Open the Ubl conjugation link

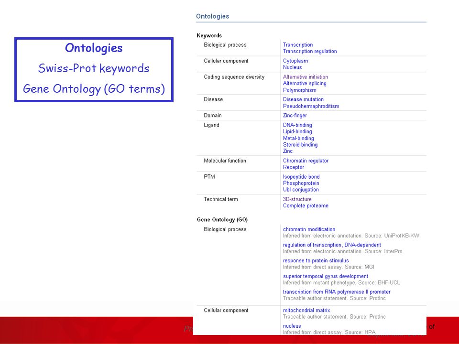pyautogui.click(x=301, y=190)
